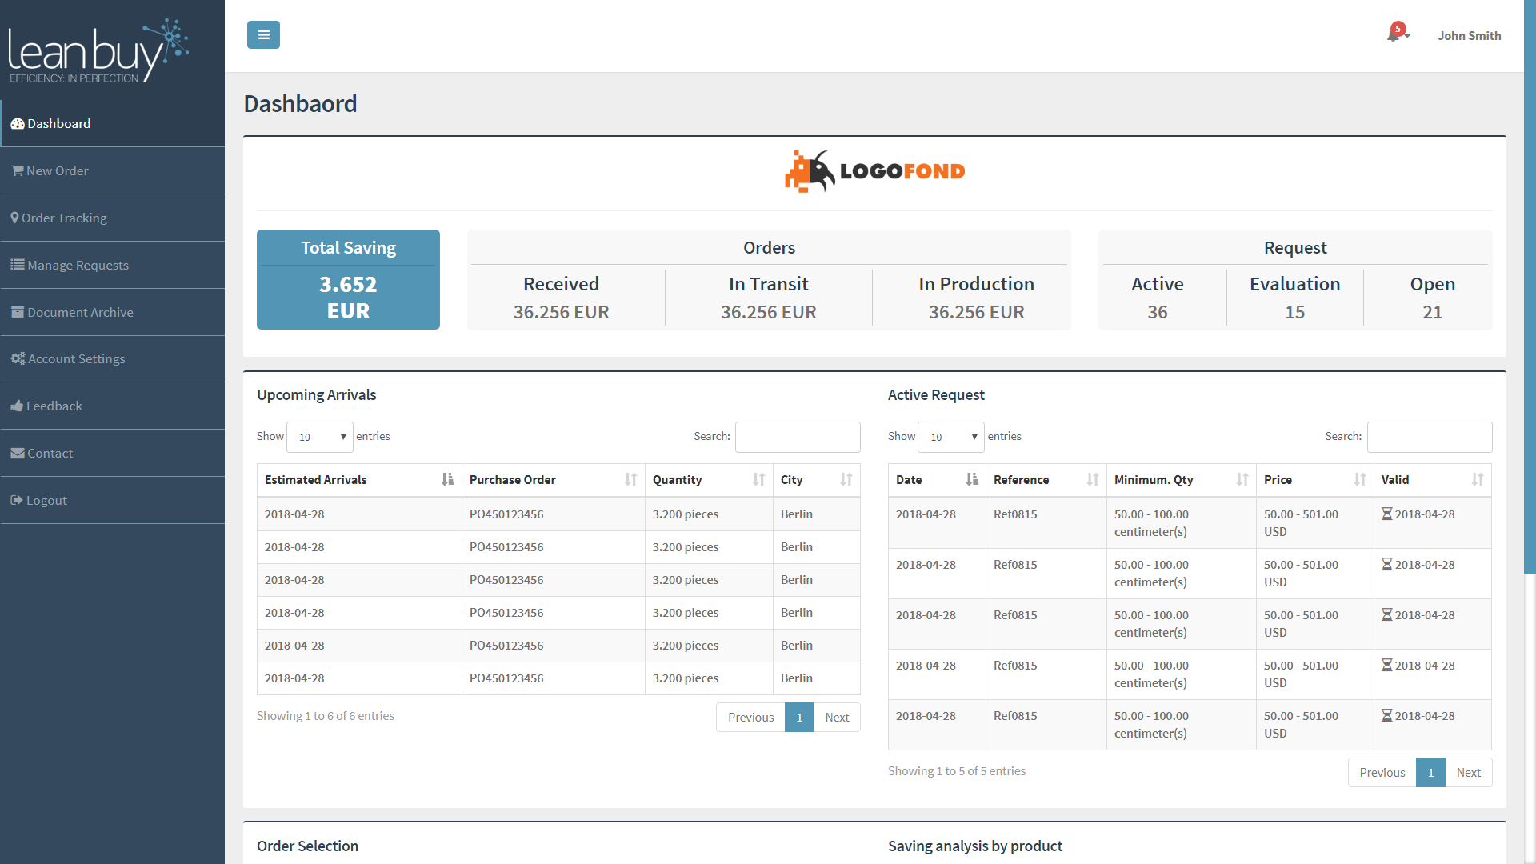Click Previous in Upcoming Arrivals pagination
The height and width of the screenshot is (864, 1536).
point(750,717)
